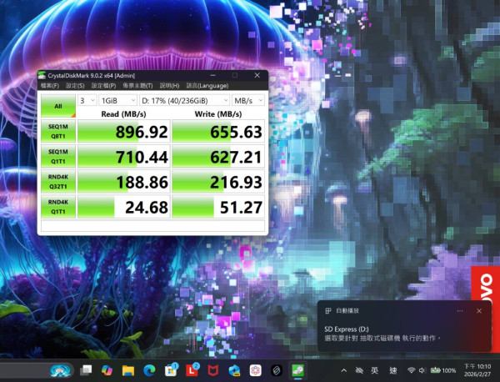Select CrystalDiskMark icon in the taskbar
The image size is (500, 382).
coord(298,370)
